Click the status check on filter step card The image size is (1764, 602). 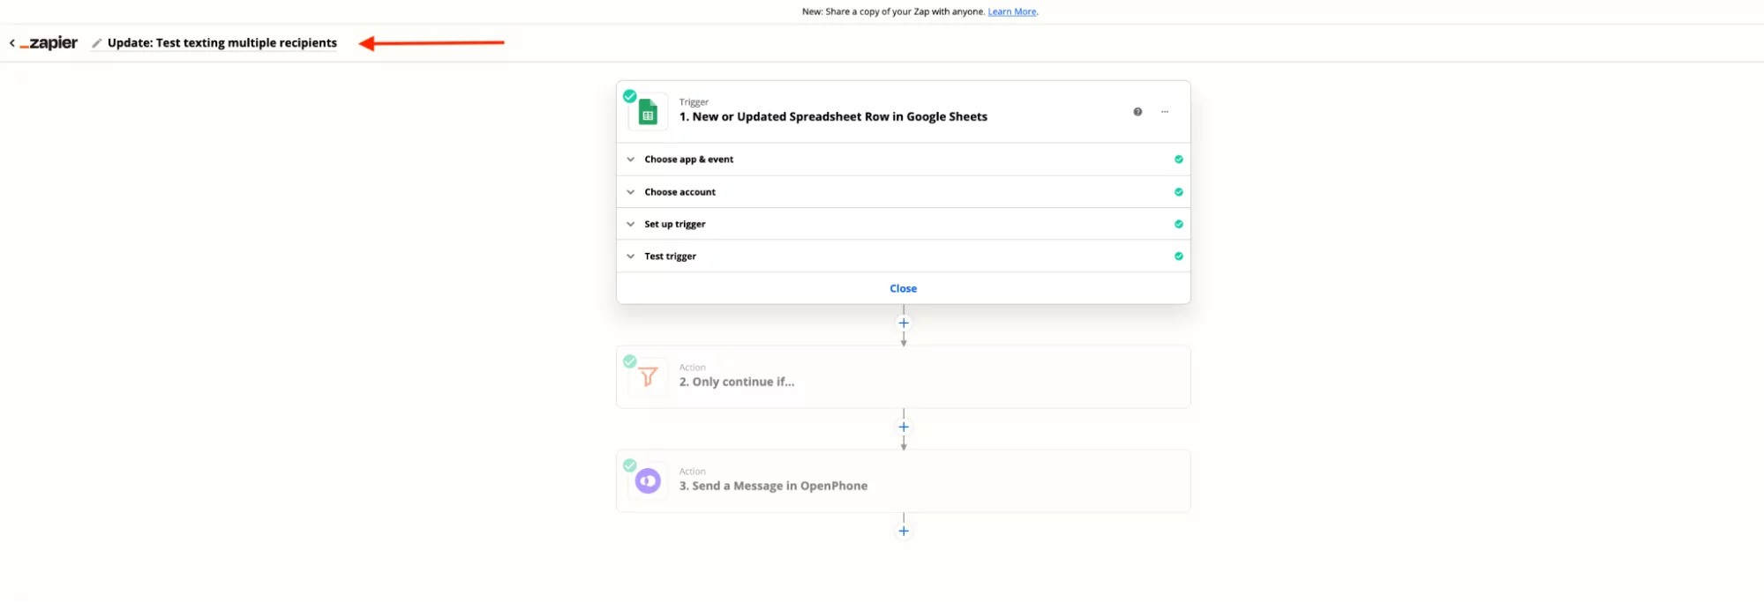pyautogui.click(x=629, y=361)
